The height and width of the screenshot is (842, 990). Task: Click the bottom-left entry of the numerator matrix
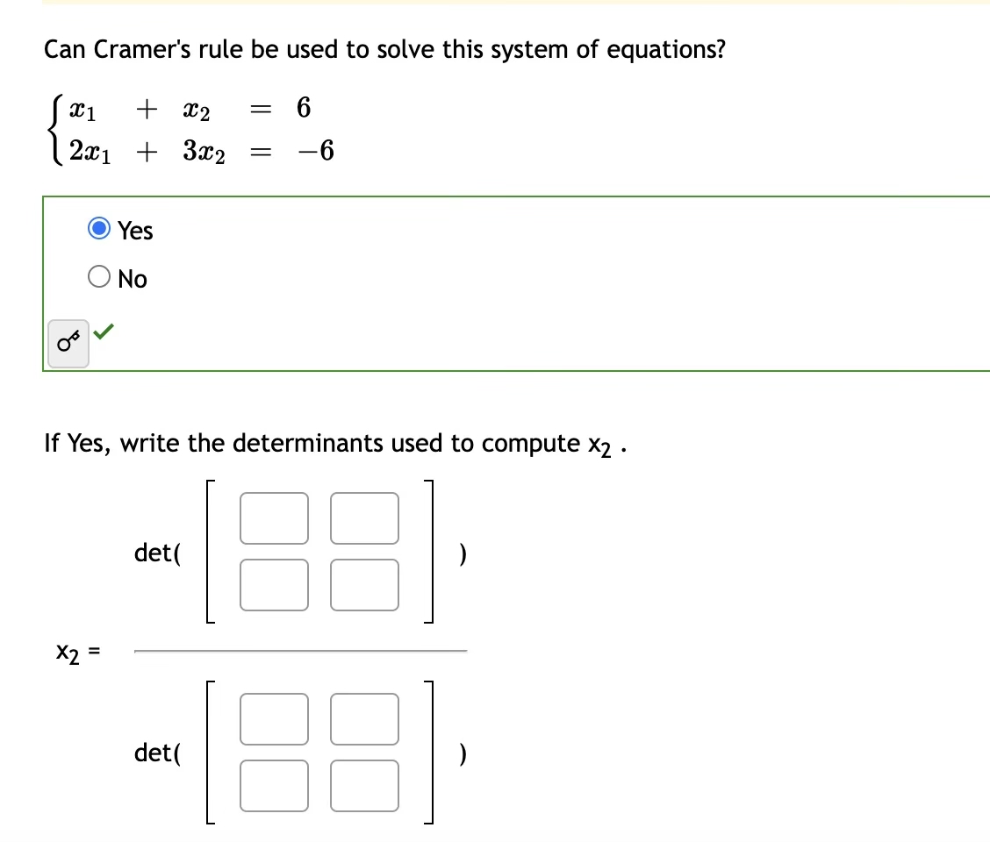click(x=274, y=583)
